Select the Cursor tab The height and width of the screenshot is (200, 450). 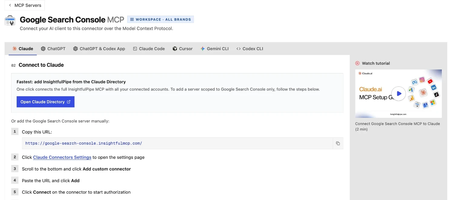(183, 49)
